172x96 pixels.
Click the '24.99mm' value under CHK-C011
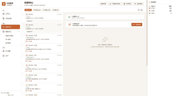pyautogui.click(x=29, y=32)
